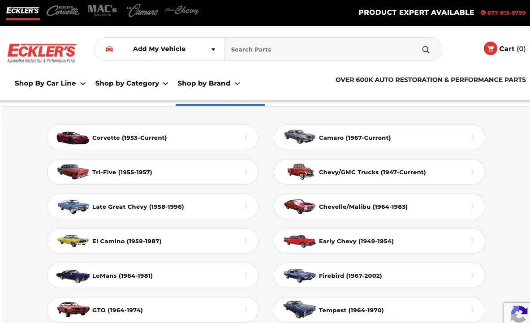The height and width of the screenshot is (323, 530).
Task: Click "OVER 600K AUTO RESTORATION & PERFORMANCE PARTS" text
Action: point(431,80)
